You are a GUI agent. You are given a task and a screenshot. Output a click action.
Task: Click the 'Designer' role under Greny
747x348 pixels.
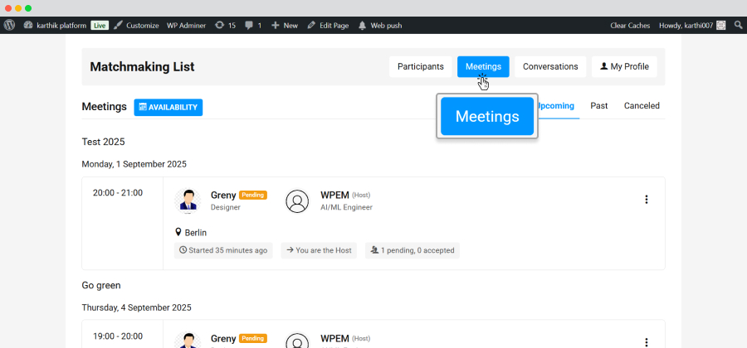pos(225,207)
